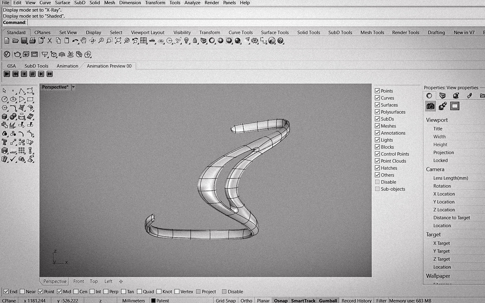Click the Pan view hand icon
The image size is (485, 303).
point(83,41)
